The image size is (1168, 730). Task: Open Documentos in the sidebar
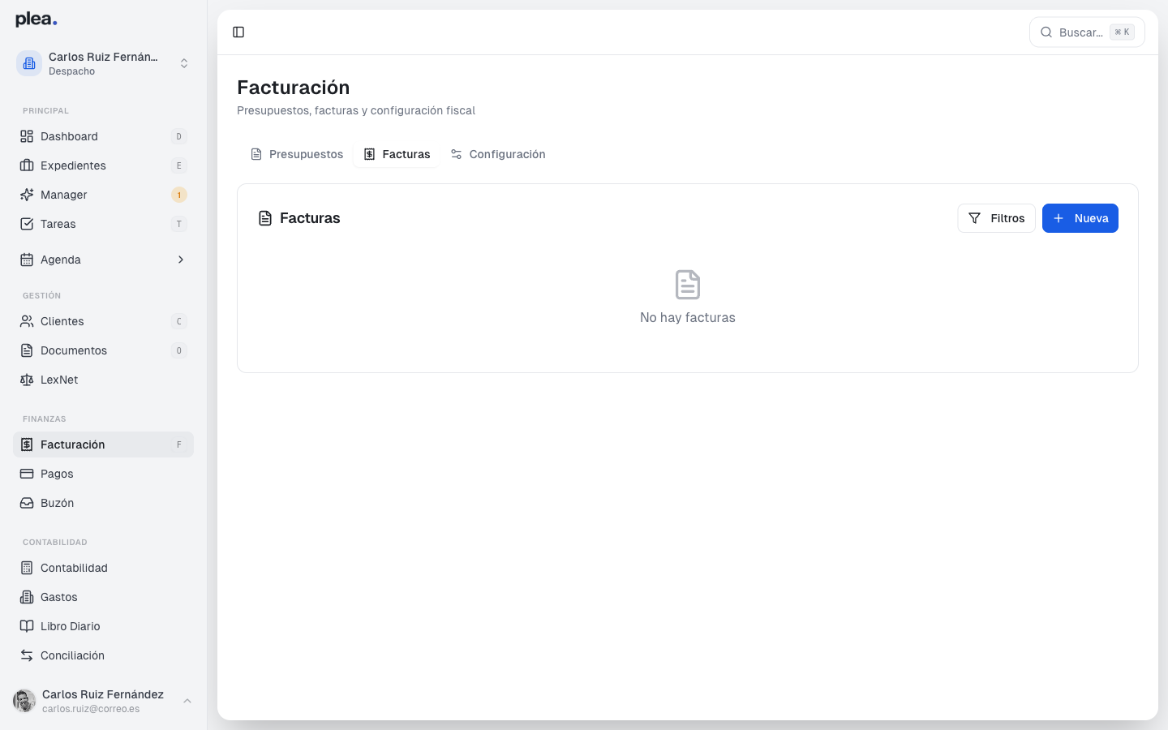103,350
